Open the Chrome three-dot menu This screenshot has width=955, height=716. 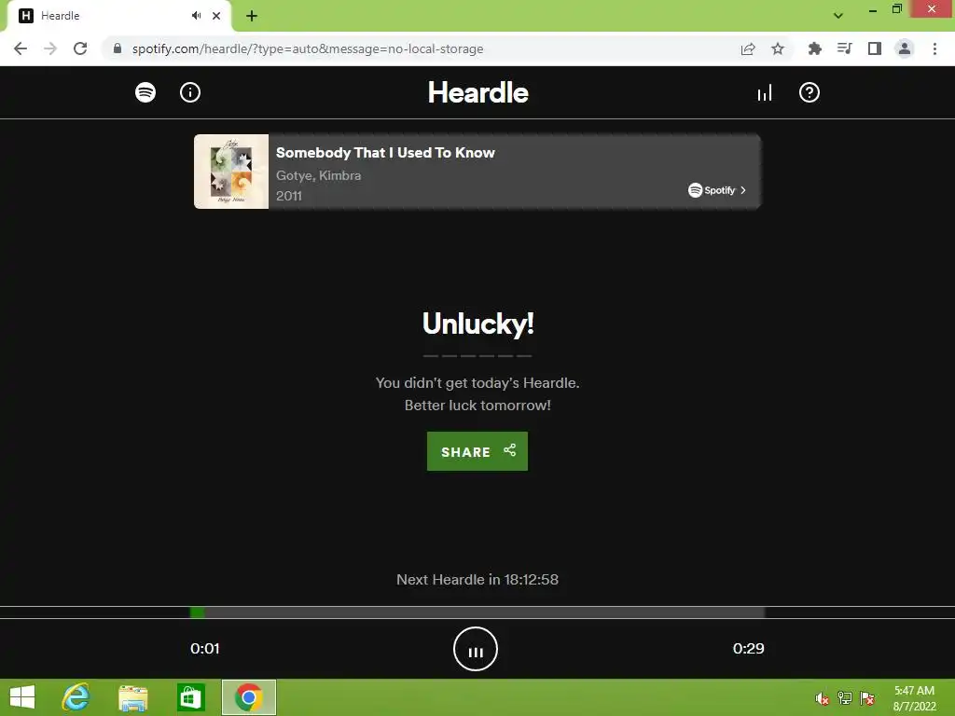point(934,48)
